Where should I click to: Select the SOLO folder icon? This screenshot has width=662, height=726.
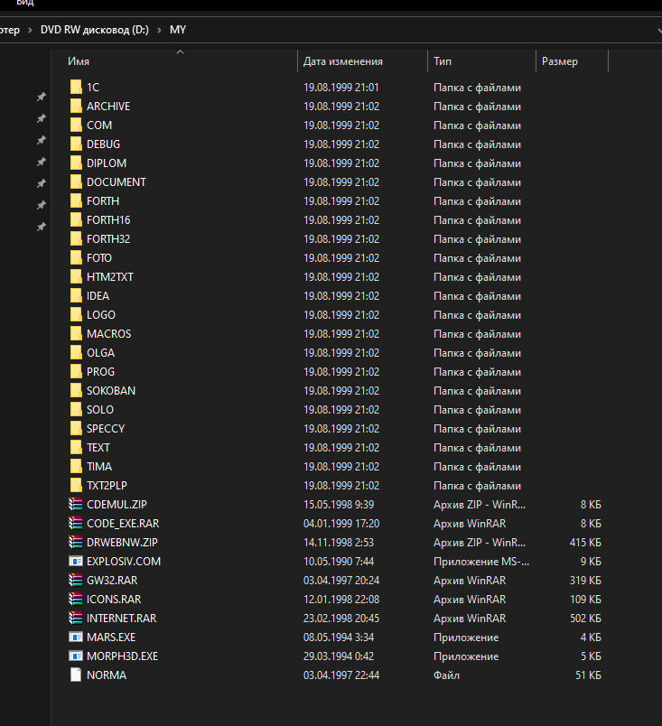[x=76, y=410]
